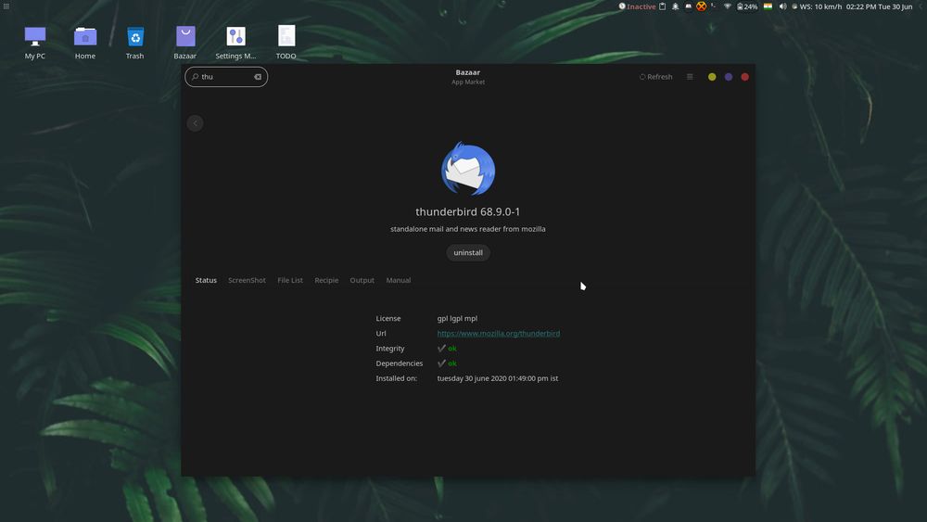Clear the search field text

(258, 77)
